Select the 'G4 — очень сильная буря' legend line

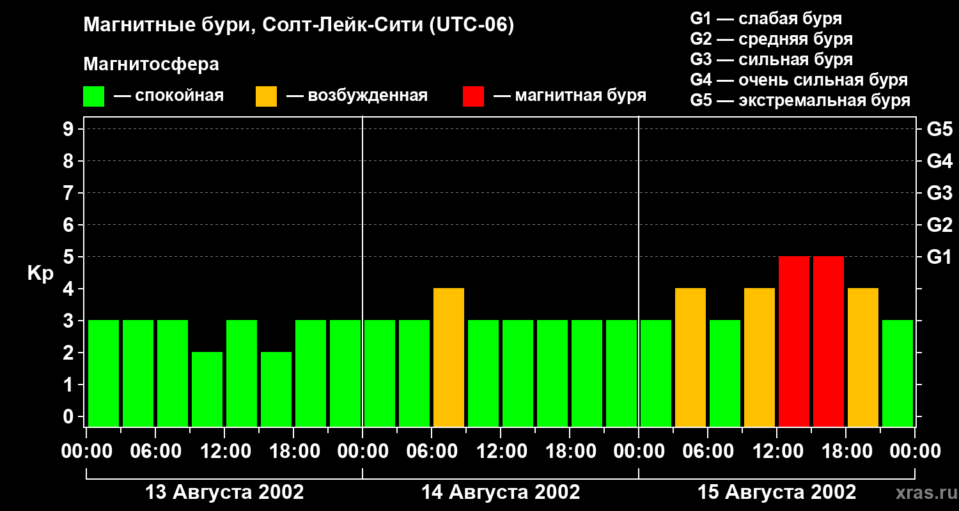(x=799, y=80)
